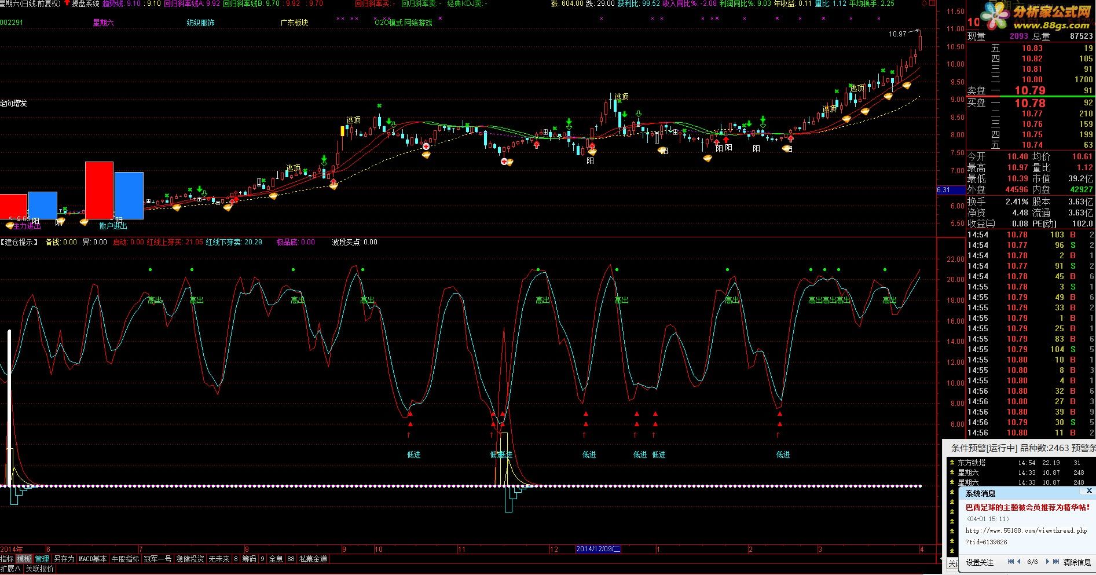Click the 2014年 label on time axis
The image size is (1096, 575).
[12, 549]
